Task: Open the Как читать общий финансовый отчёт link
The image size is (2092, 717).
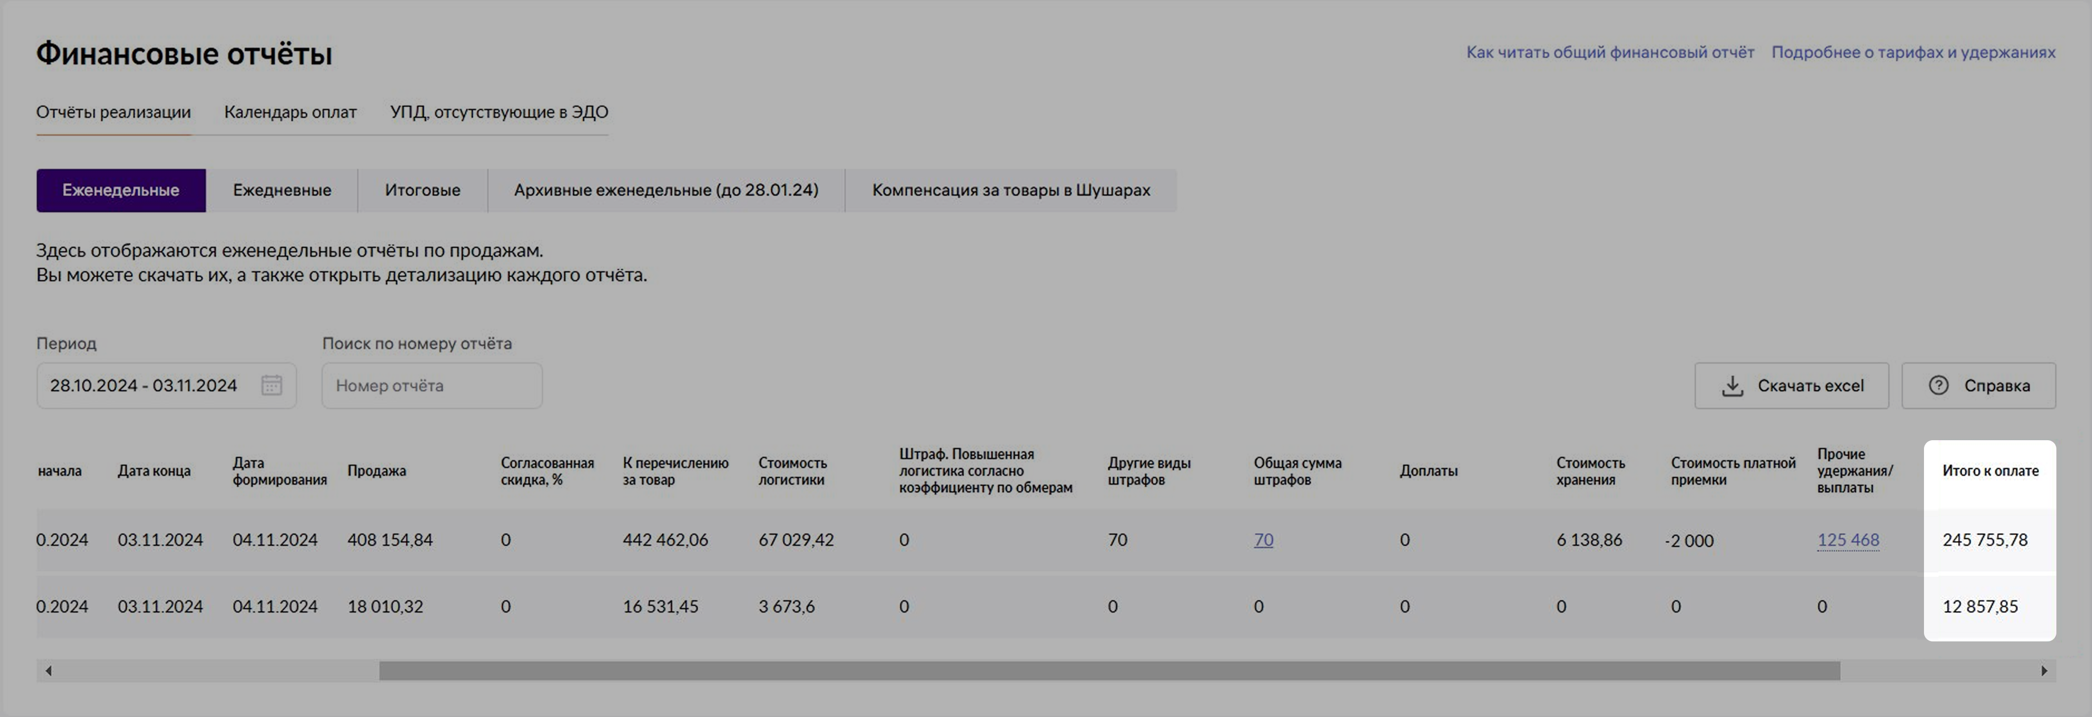Action: click(x=1610, y=53)
